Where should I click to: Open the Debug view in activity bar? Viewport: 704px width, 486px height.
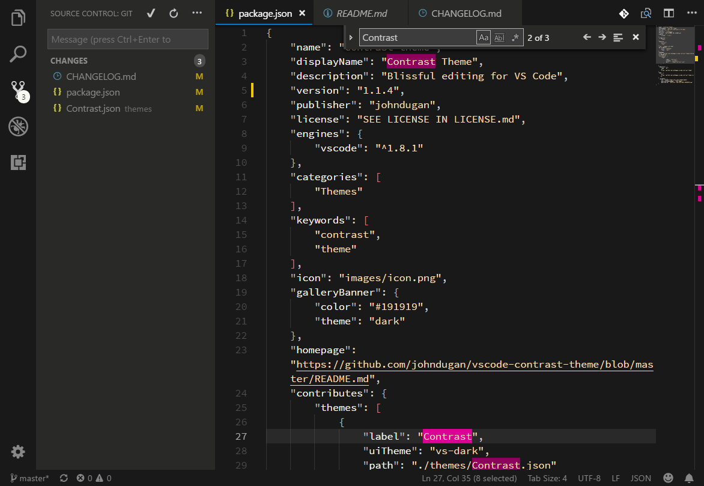click(x=18, y=126)
